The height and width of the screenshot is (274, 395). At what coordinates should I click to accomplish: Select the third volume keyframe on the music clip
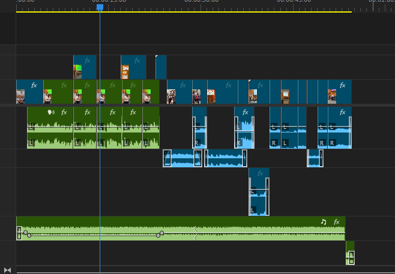[158, 236]
